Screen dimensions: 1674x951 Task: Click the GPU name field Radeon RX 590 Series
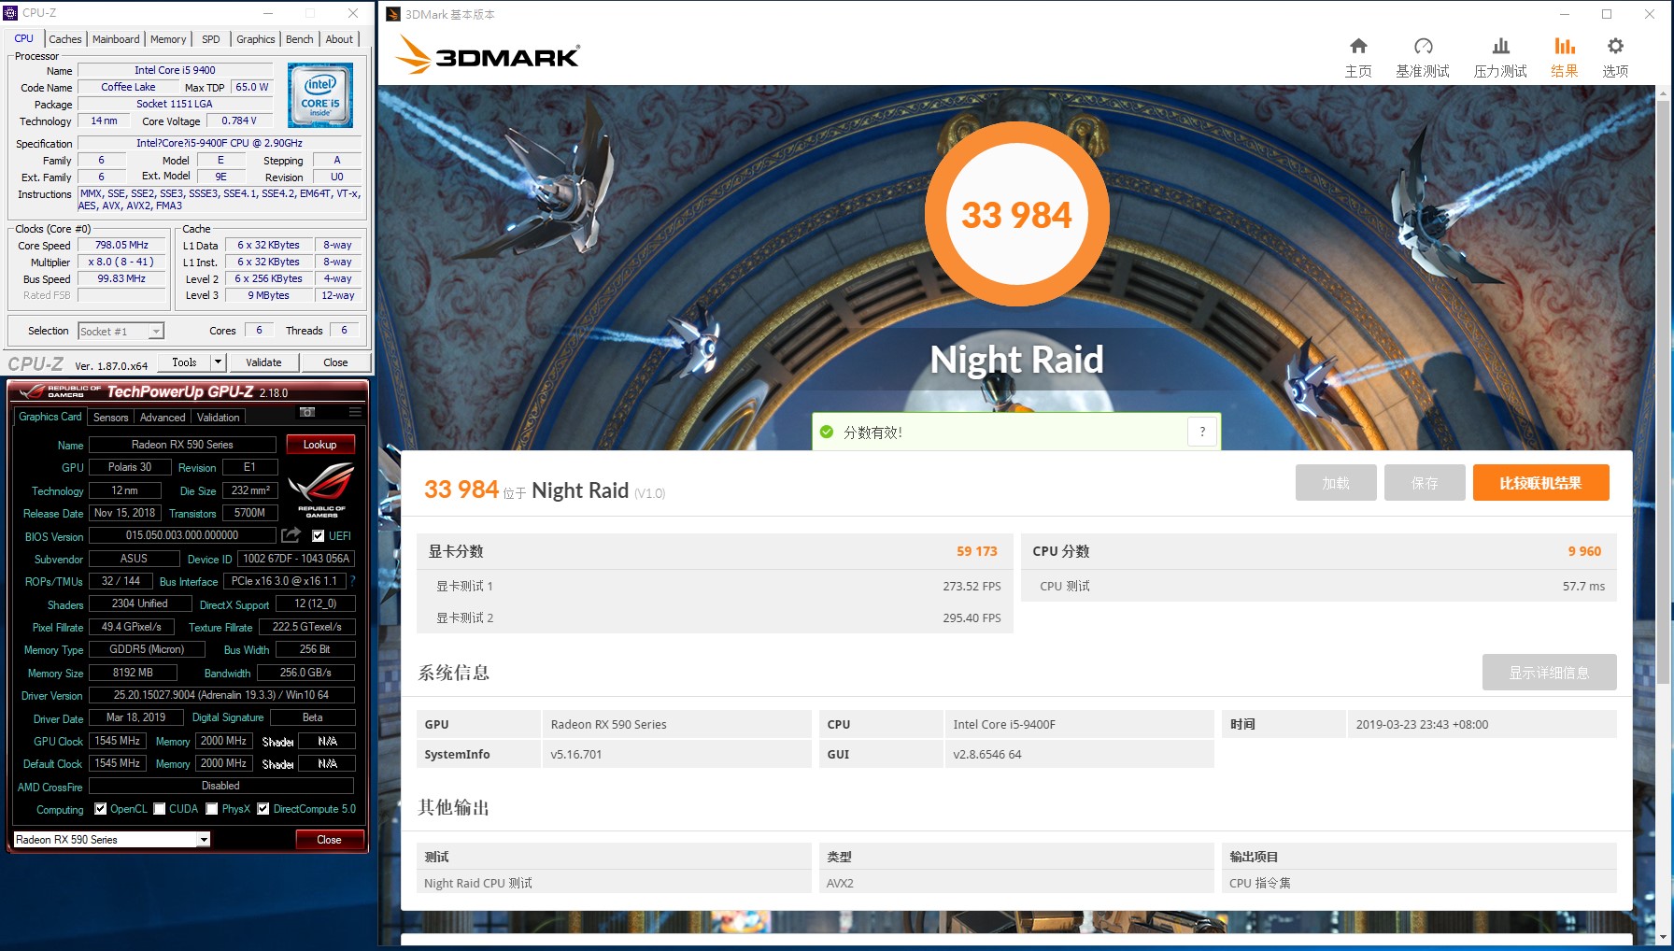coord(182,445)
